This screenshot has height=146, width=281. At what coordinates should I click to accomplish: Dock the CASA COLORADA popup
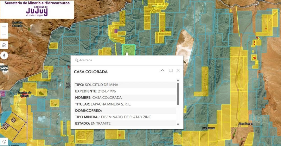point(171,71)
